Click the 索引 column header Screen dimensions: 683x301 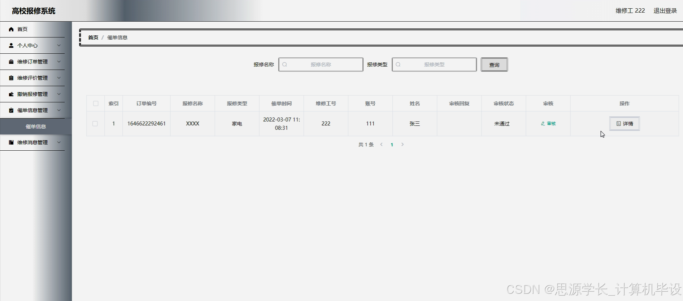[x=114, y=103]
